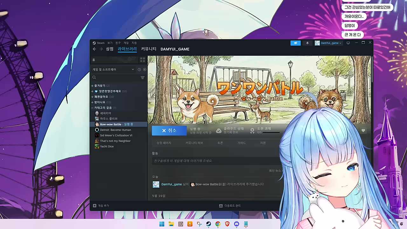Open the library advanced filter icon
407x229 pixels.
click(x=142, y=78)
